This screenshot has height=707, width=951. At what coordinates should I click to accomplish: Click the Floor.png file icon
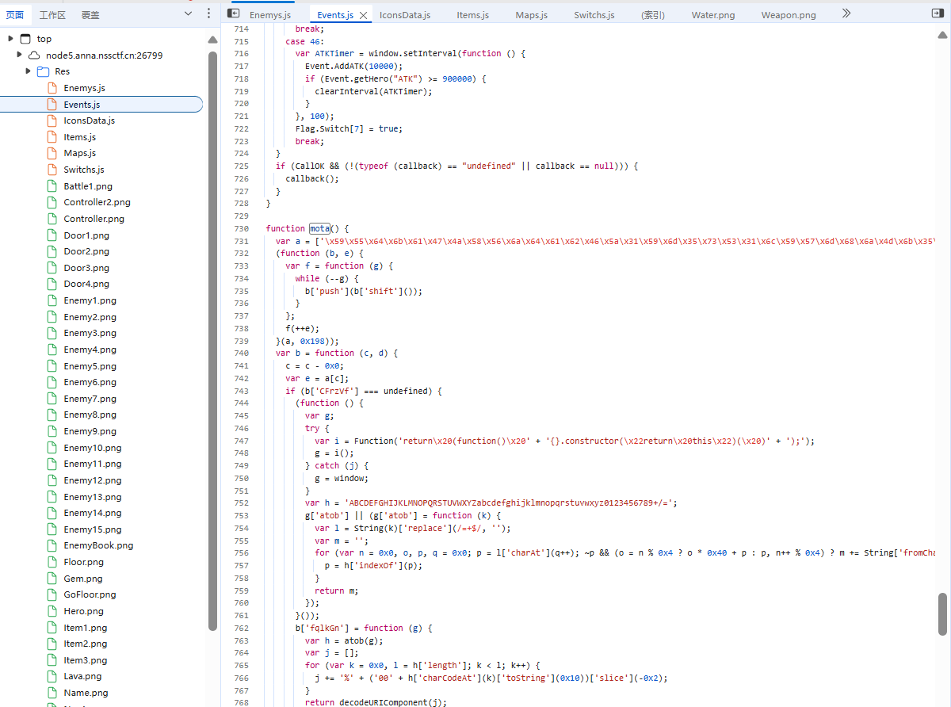[x=52, y=562]
